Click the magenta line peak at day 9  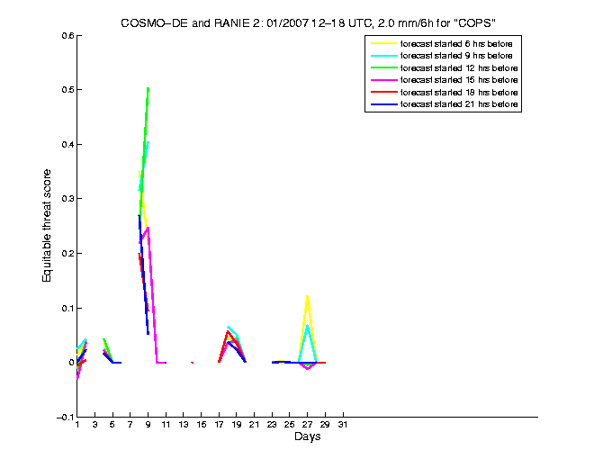[x=148, y=228]
